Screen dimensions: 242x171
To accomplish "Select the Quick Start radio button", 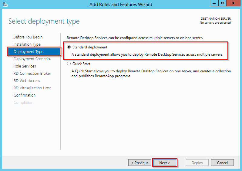I will click(x=69, y=64).
